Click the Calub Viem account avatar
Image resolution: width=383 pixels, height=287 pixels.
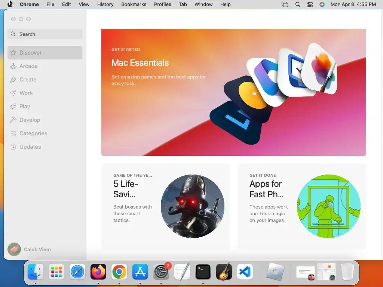click(x=14, y=249)
